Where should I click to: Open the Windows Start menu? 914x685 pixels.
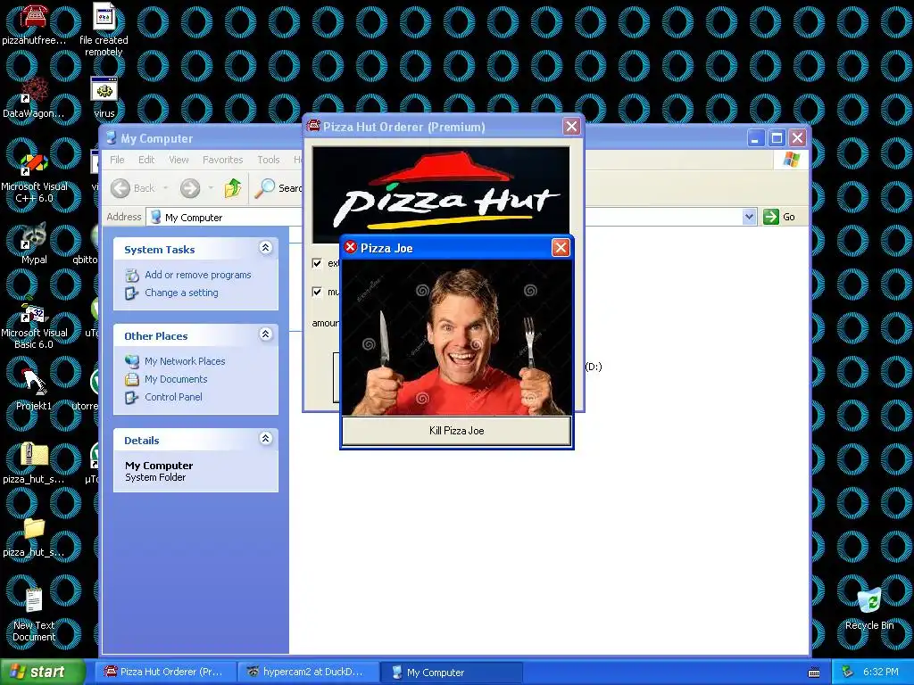42,672
